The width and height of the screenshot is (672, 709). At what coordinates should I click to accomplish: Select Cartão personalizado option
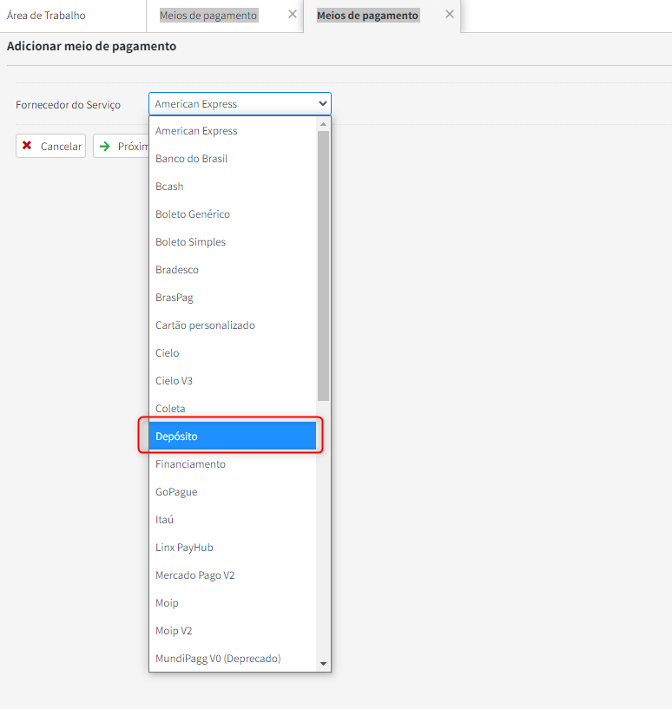233,325
